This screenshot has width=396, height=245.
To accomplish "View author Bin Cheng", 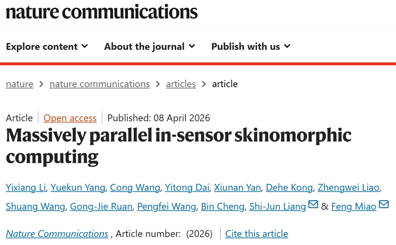I will point(222,207).
